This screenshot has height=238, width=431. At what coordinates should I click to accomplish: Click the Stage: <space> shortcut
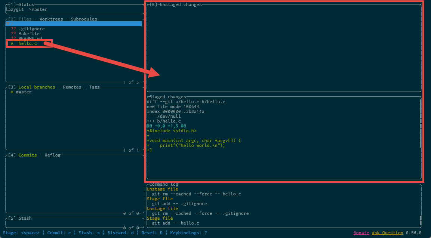[x=21, y=233]
